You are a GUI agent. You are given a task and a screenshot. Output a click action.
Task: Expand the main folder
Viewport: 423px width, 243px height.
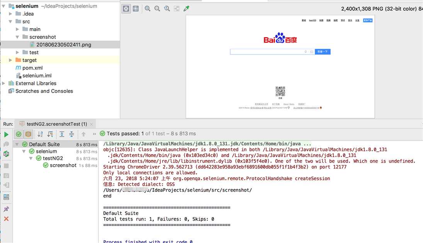pos(17,29)
